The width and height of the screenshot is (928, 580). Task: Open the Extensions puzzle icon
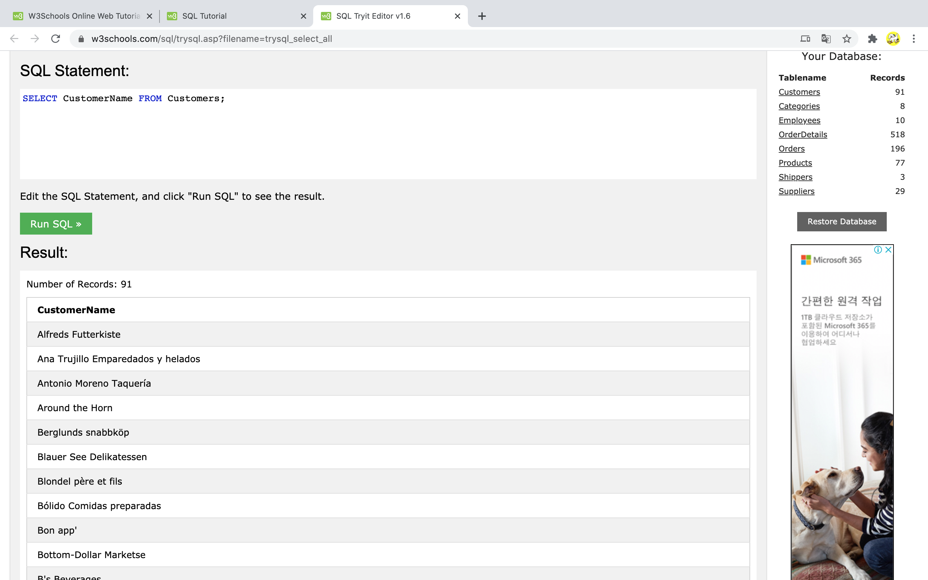tap(872, 39)
